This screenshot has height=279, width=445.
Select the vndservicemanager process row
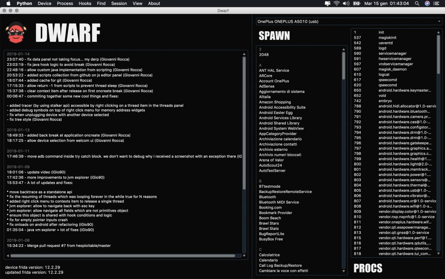pos(394,64)
